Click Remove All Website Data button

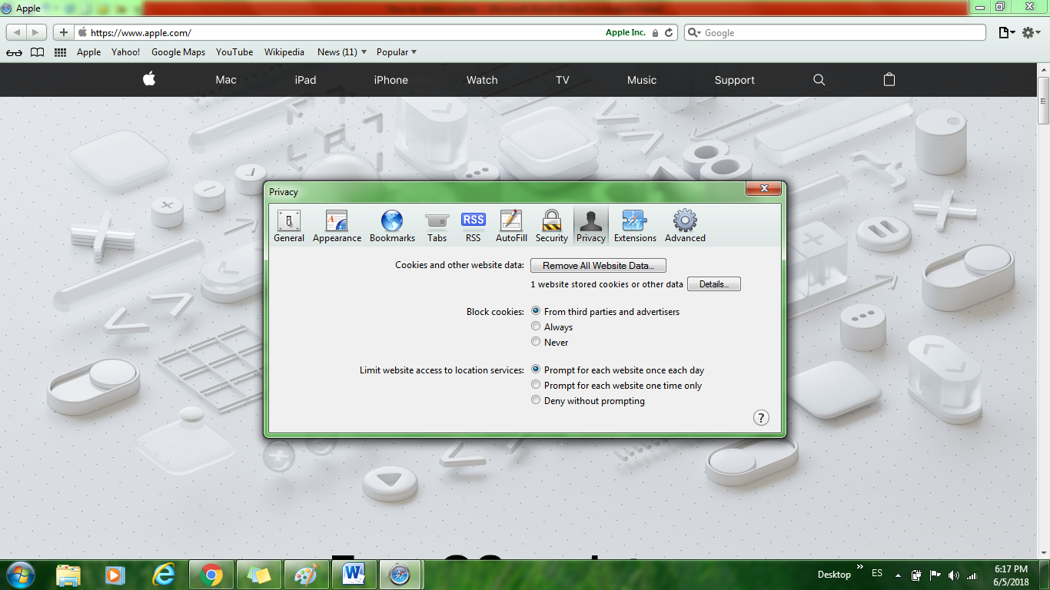click(x=598, y=266)
